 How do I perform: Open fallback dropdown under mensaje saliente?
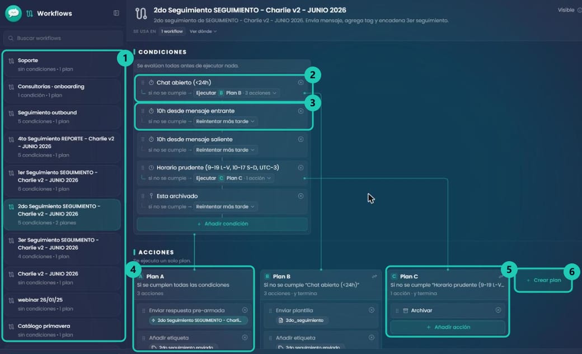[x=225, y=150]
